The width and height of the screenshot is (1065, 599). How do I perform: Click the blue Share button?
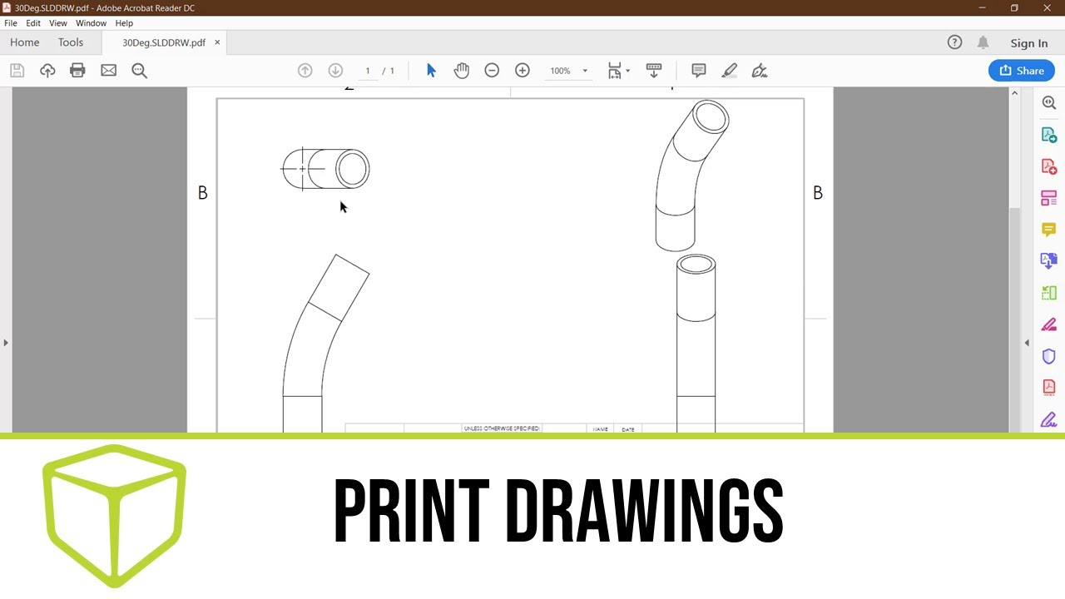click(x=1021, y=71)
